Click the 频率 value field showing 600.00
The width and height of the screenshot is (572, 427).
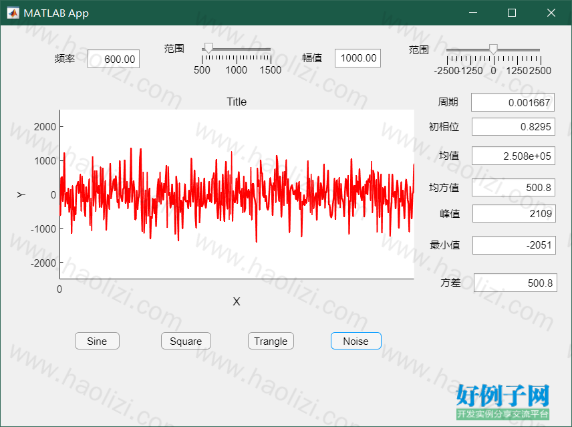[114, 59]
